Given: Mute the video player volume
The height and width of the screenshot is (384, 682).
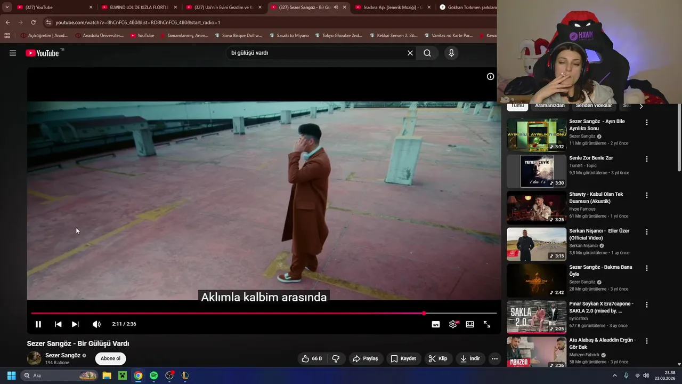Looking at the screenshot, I should click(x=96, y=324).
